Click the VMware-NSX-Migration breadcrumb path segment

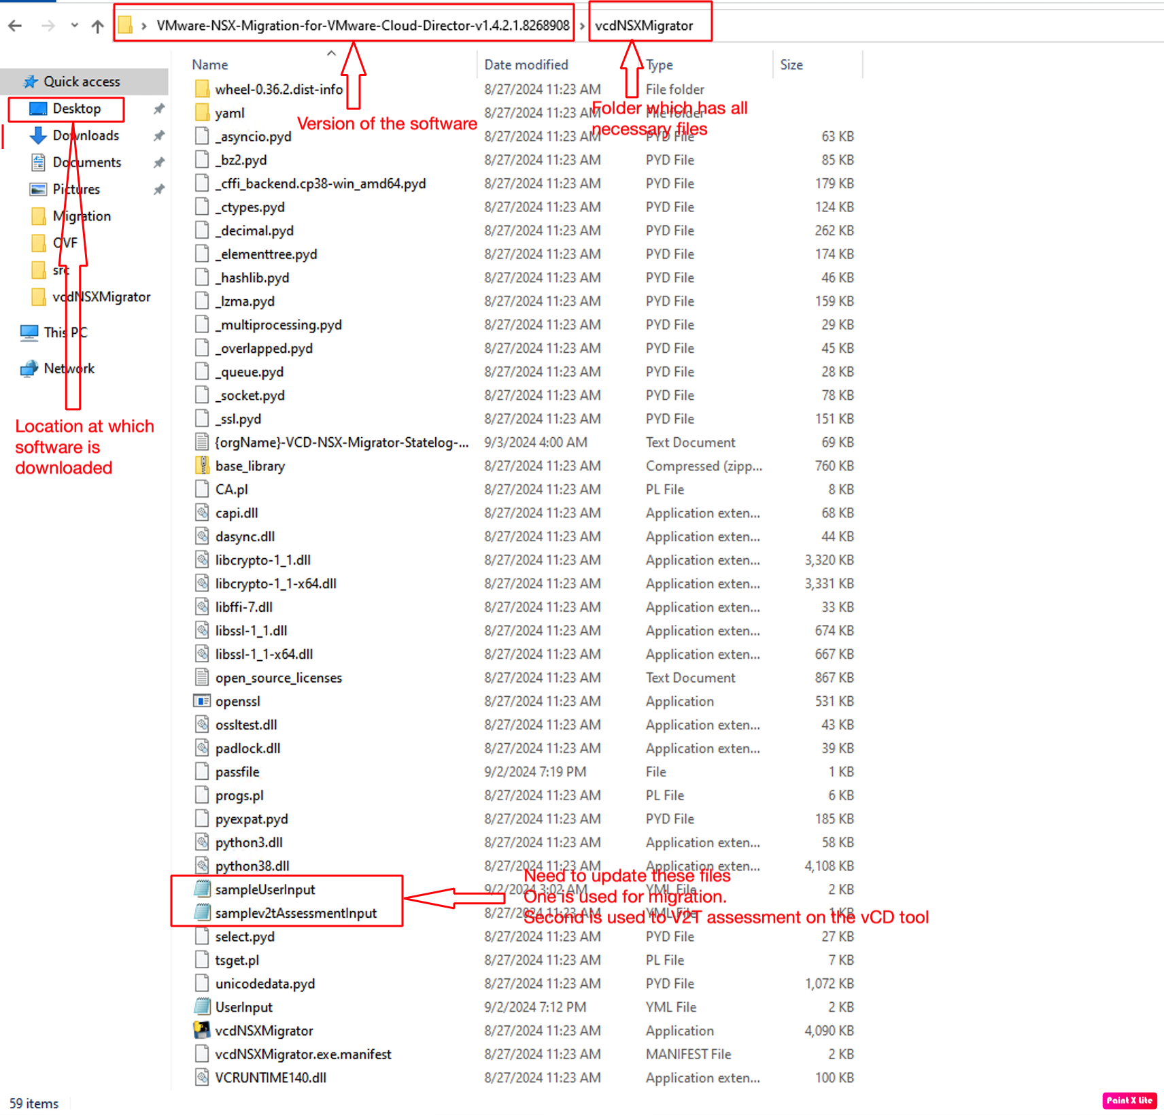(x=362, y=26)
